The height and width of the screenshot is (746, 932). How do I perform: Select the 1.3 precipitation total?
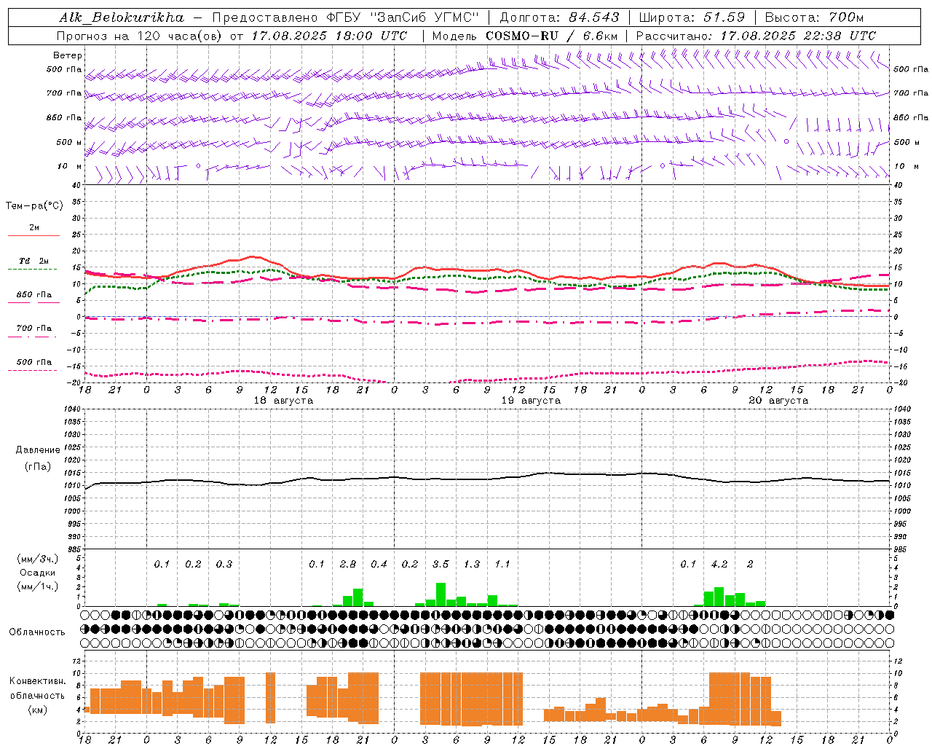click(x=472, y=564)
